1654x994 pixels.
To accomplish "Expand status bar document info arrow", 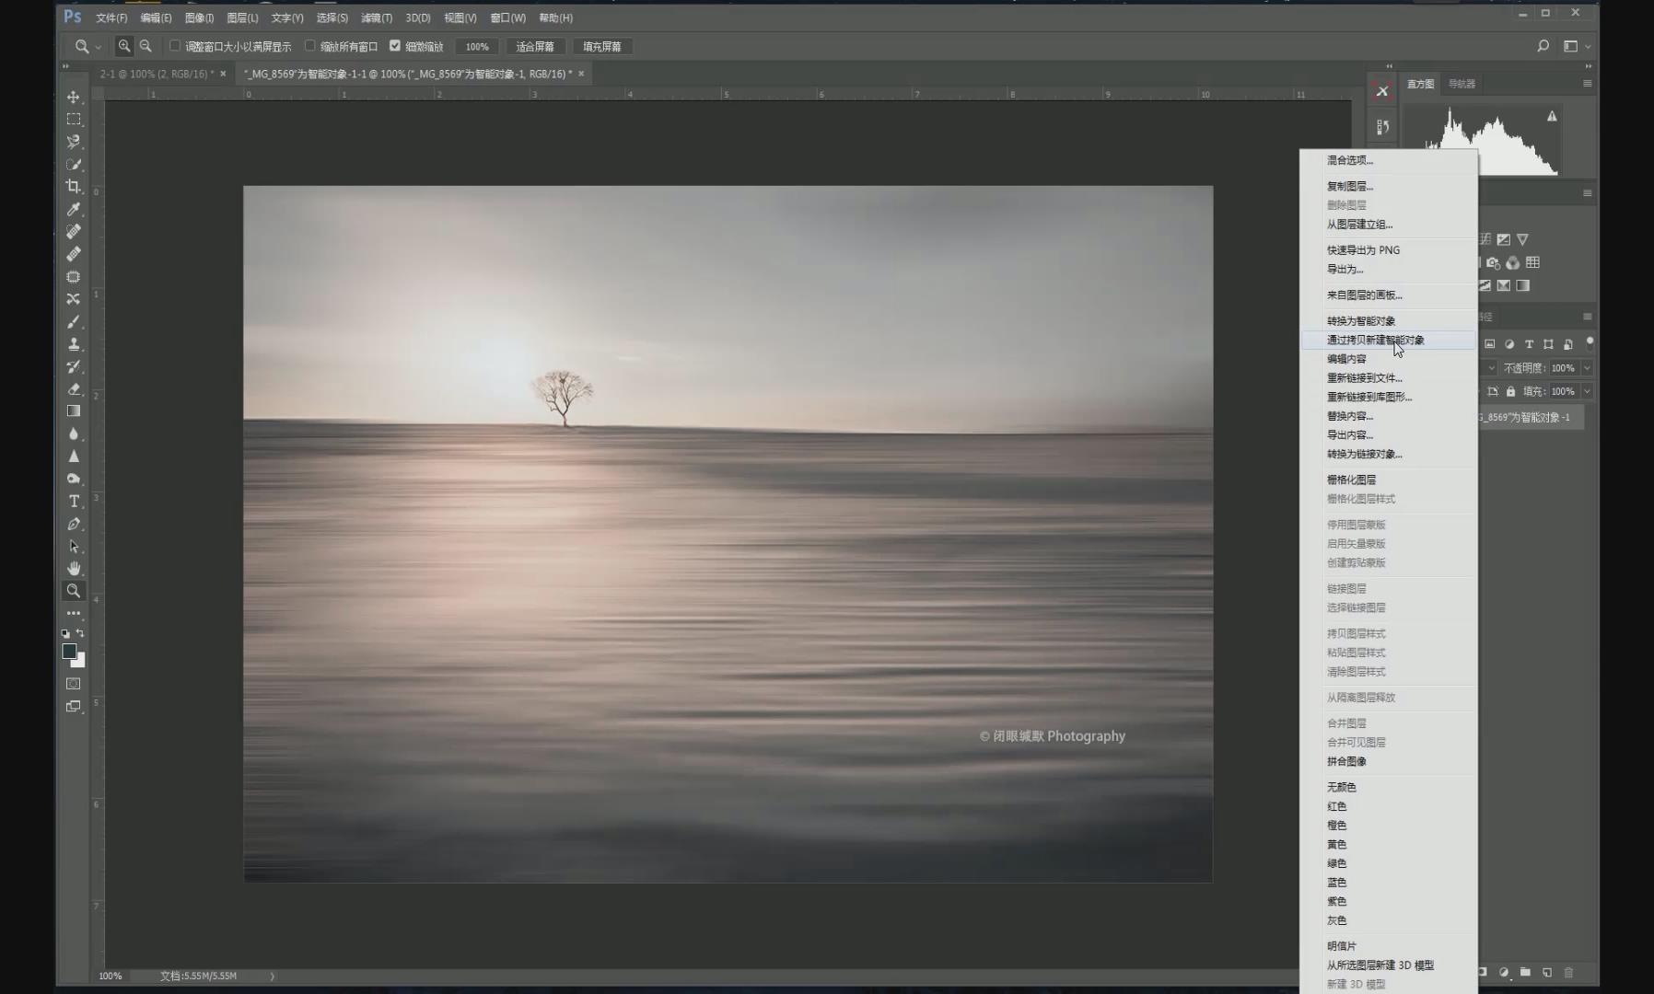I will click(272, 976).
